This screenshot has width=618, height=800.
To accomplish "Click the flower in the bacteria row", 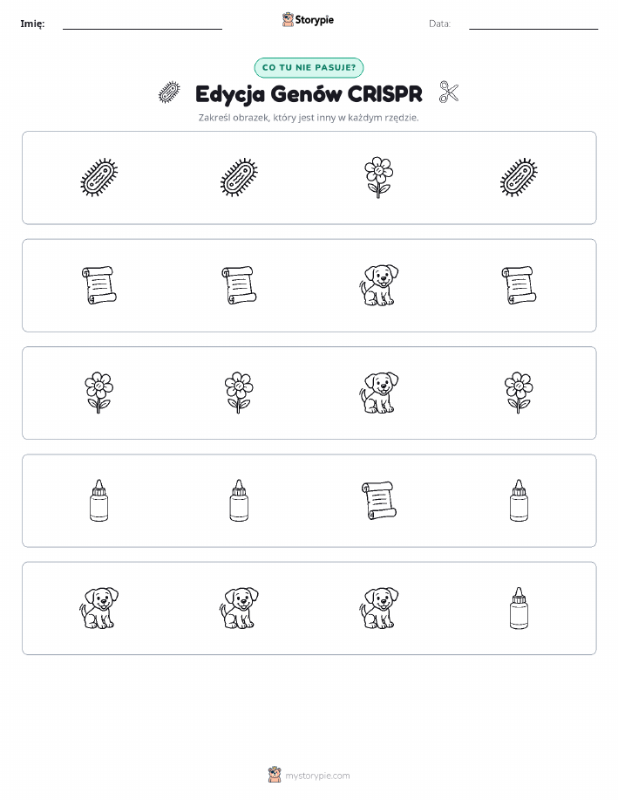I will pos(378,177).
